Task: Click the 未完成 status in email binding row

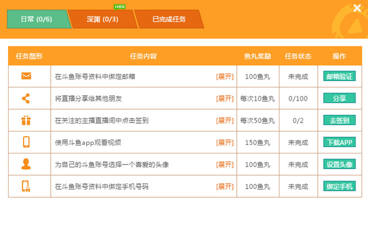Action: 298,76
